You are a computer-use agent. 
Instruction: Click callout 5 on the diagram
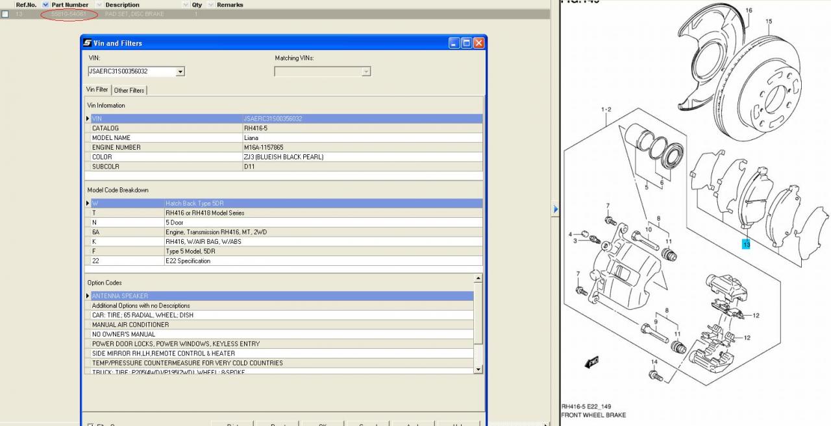646,187
